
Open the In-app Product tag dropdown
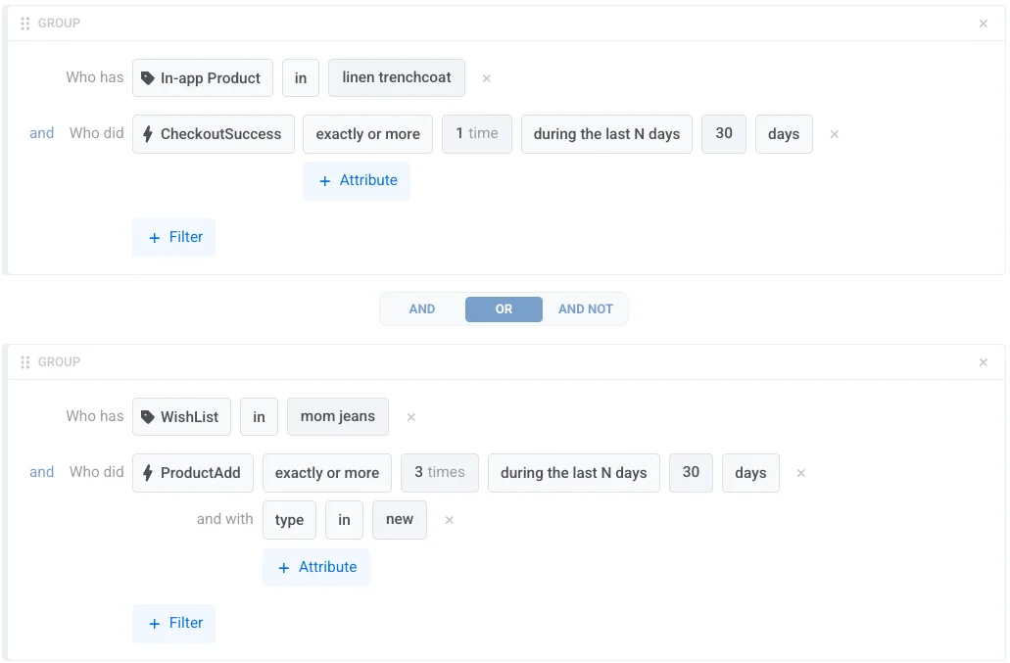(203, 78)
